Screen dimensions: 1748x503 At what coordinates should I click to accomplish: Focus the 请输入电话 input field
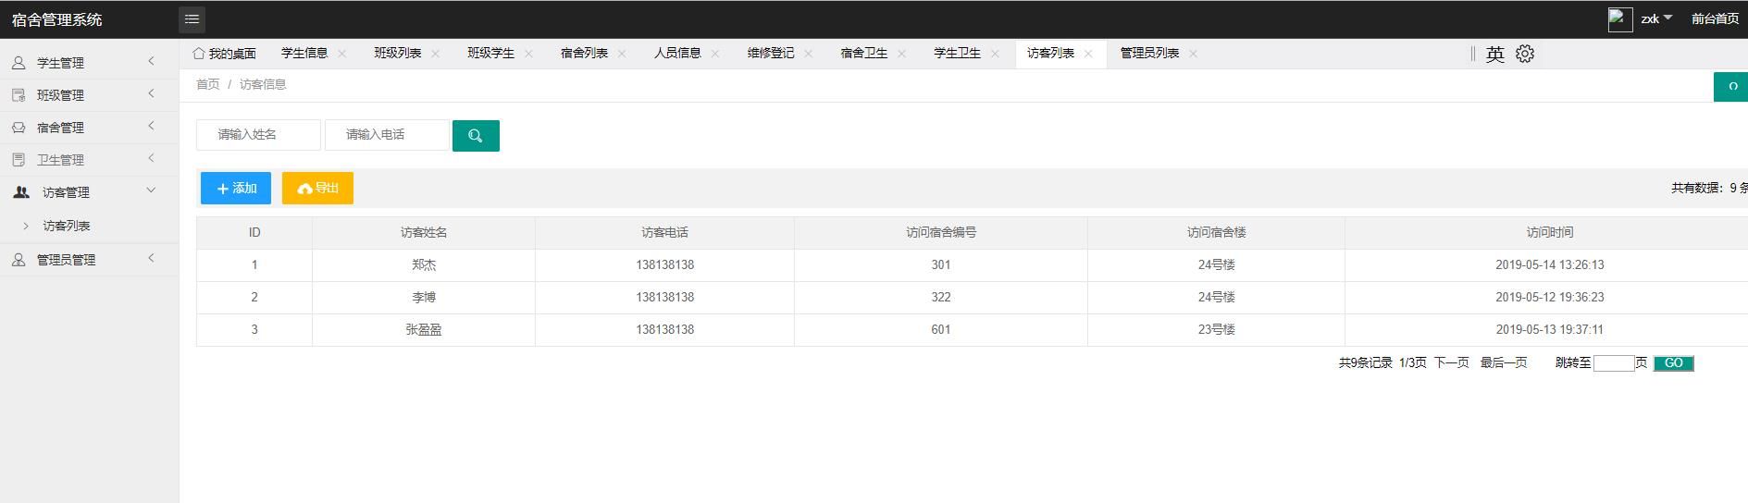click(387, 135)
